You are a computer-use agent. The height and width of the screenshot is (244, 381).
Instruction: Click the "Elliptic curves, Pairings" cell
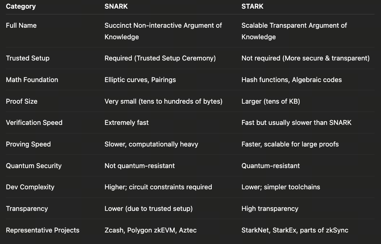click(140, 80)
